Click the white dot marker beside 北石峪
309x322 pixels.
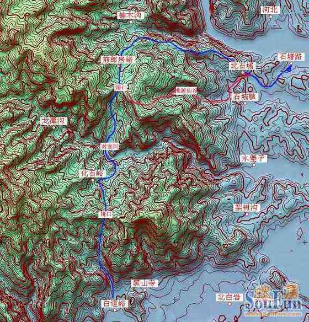click(x=93, y=180)
